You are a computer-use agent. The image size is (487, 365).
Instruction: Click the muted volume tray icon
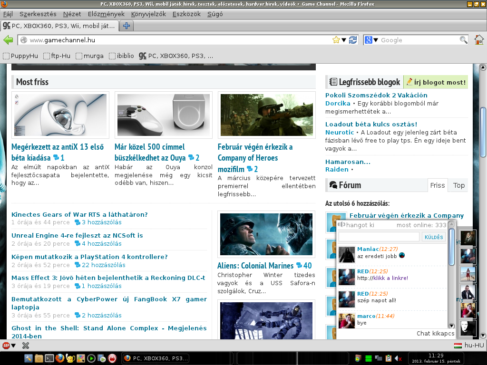[398, 358]
